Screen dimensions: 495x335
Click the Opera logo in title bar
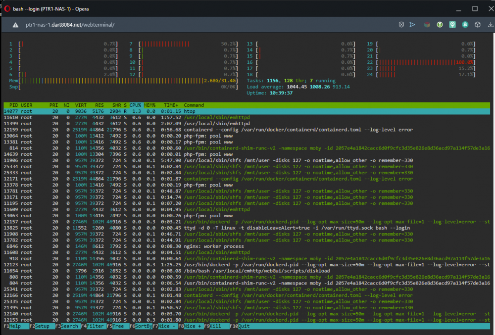coord(7,9)
